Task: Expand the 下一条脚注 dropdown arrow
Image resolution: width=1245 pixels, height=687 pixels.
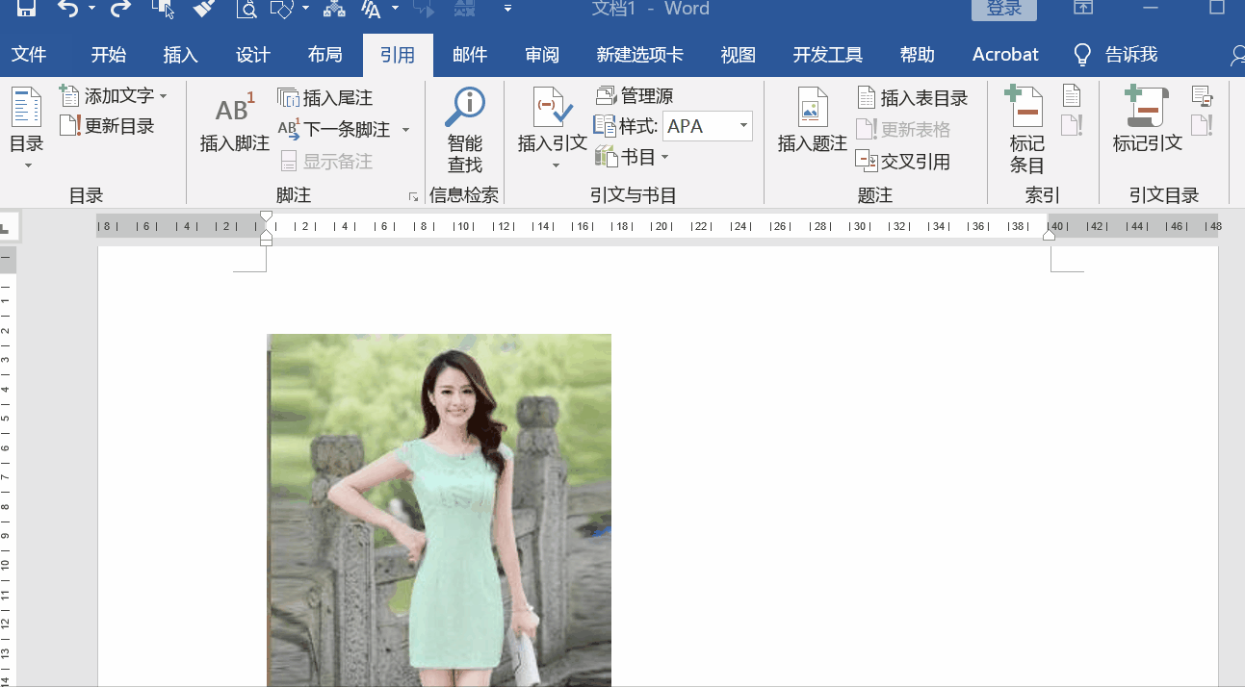Action: 405,130
